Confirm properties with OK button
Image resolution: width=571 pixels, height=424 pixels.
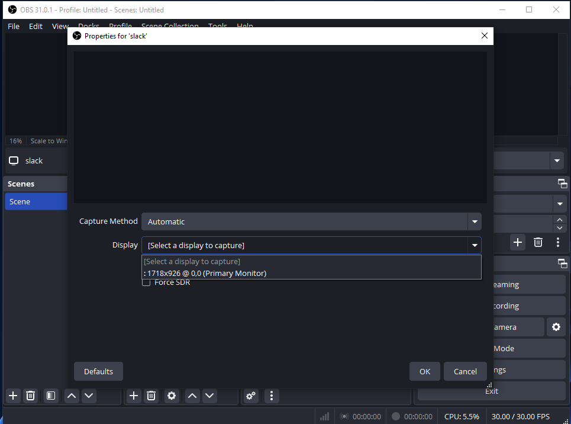click(425, 371)
